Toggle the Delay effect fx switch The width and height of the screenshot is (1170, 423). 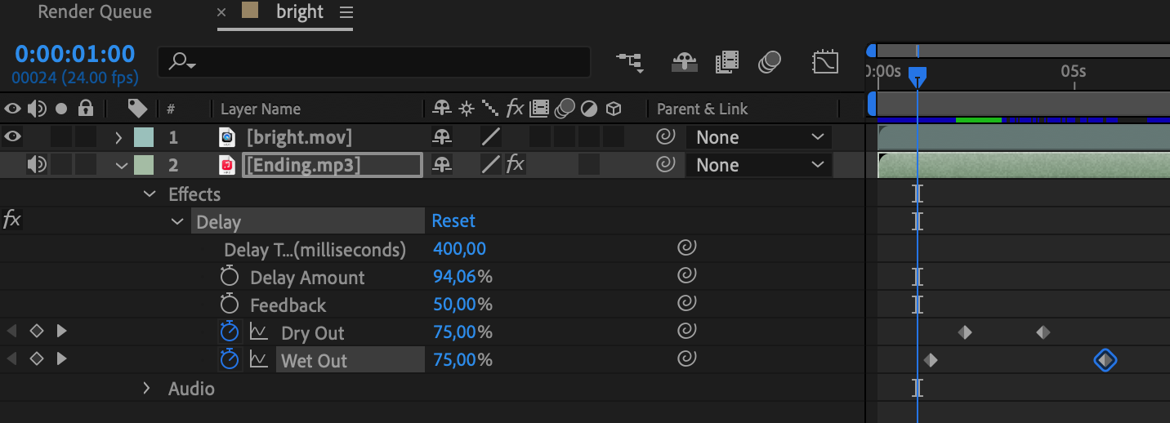click(12, 220)
